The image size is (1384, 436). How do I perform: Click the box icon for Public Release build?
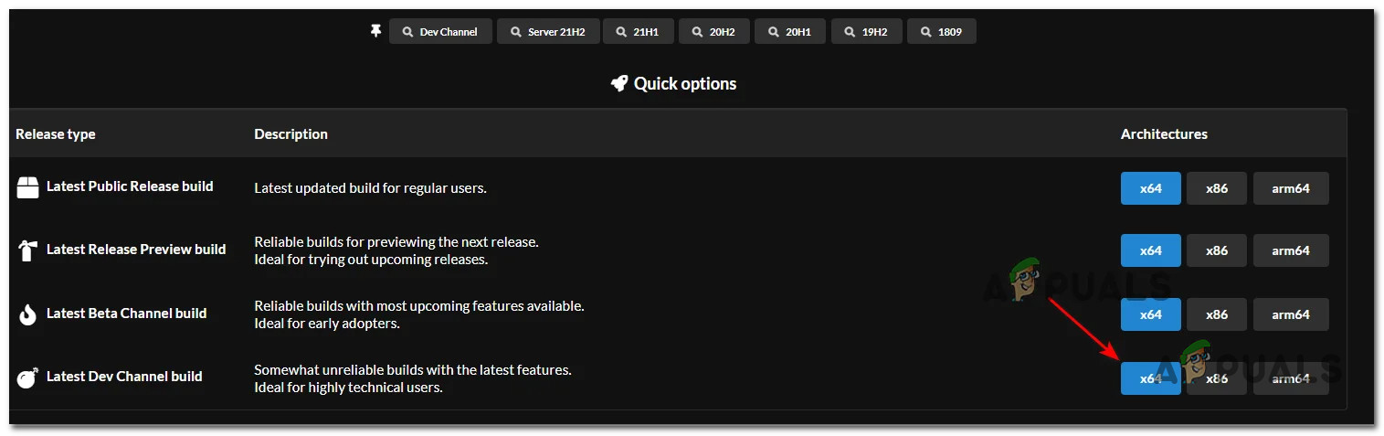(27, 187)
